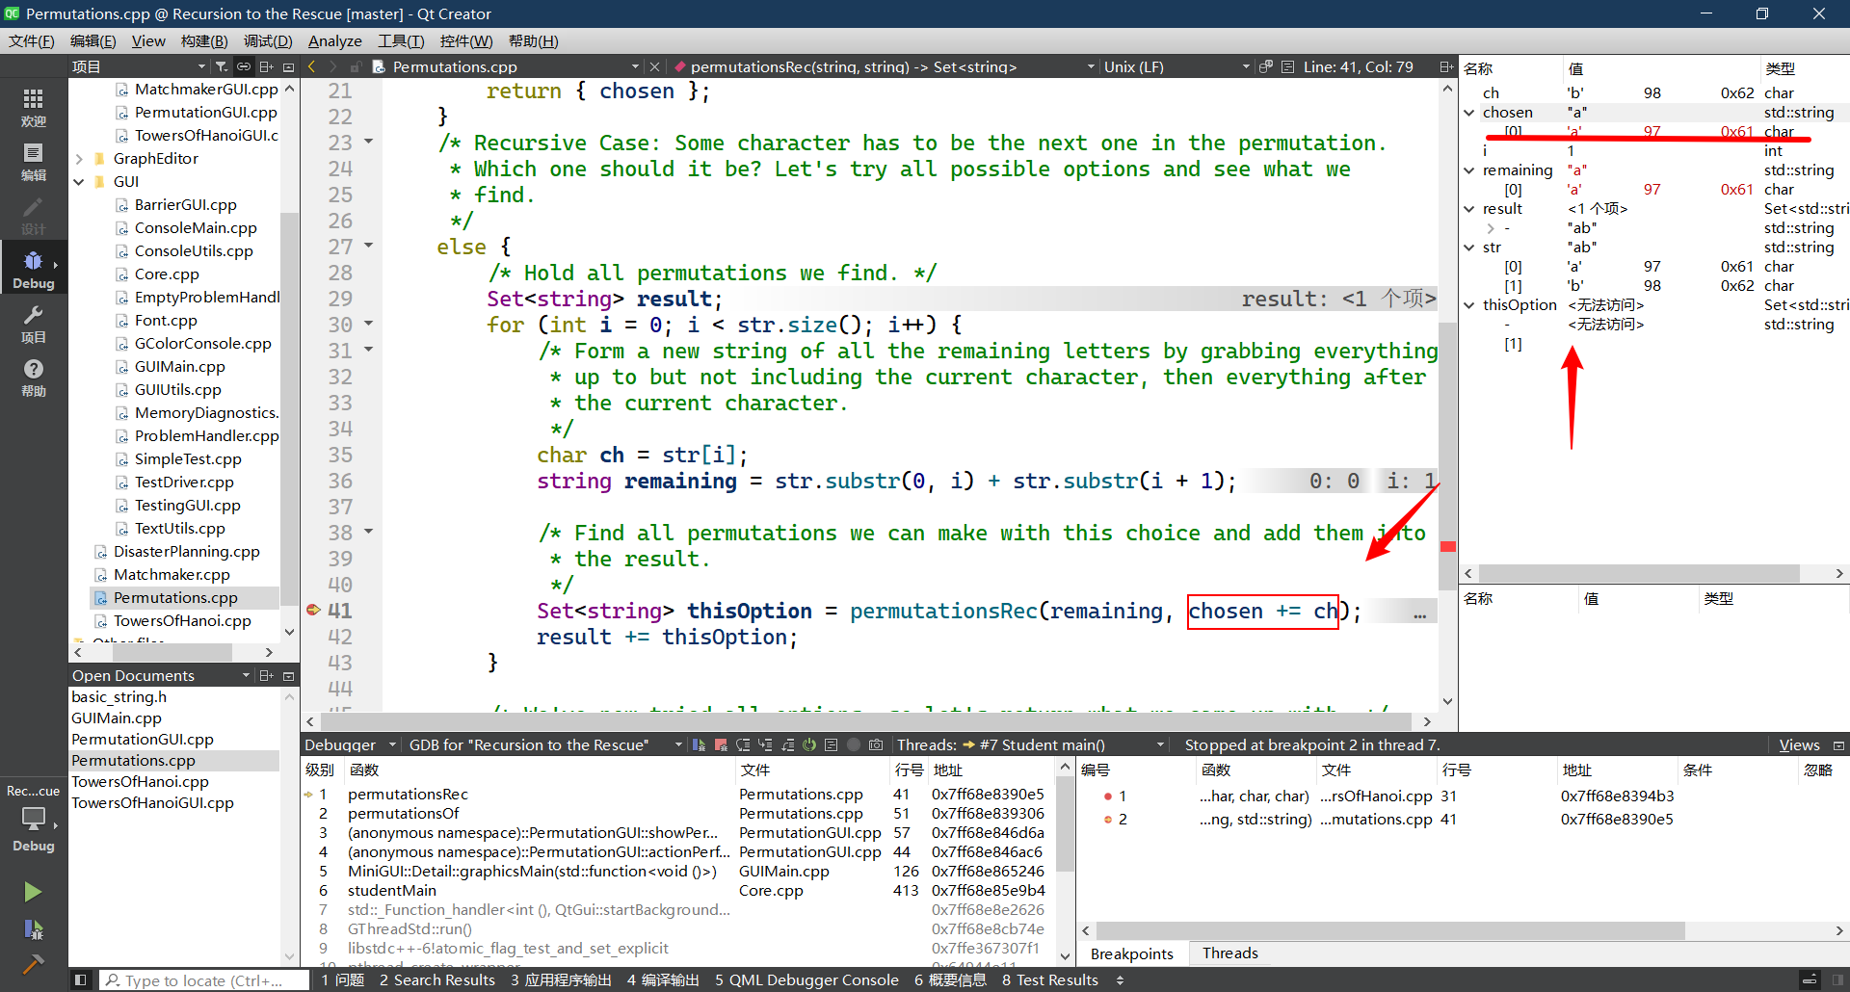Viewport: 1850px width, 992px height.
Task: Toggle the breakpoint marker on line 41
Action: tap(313, 611)
